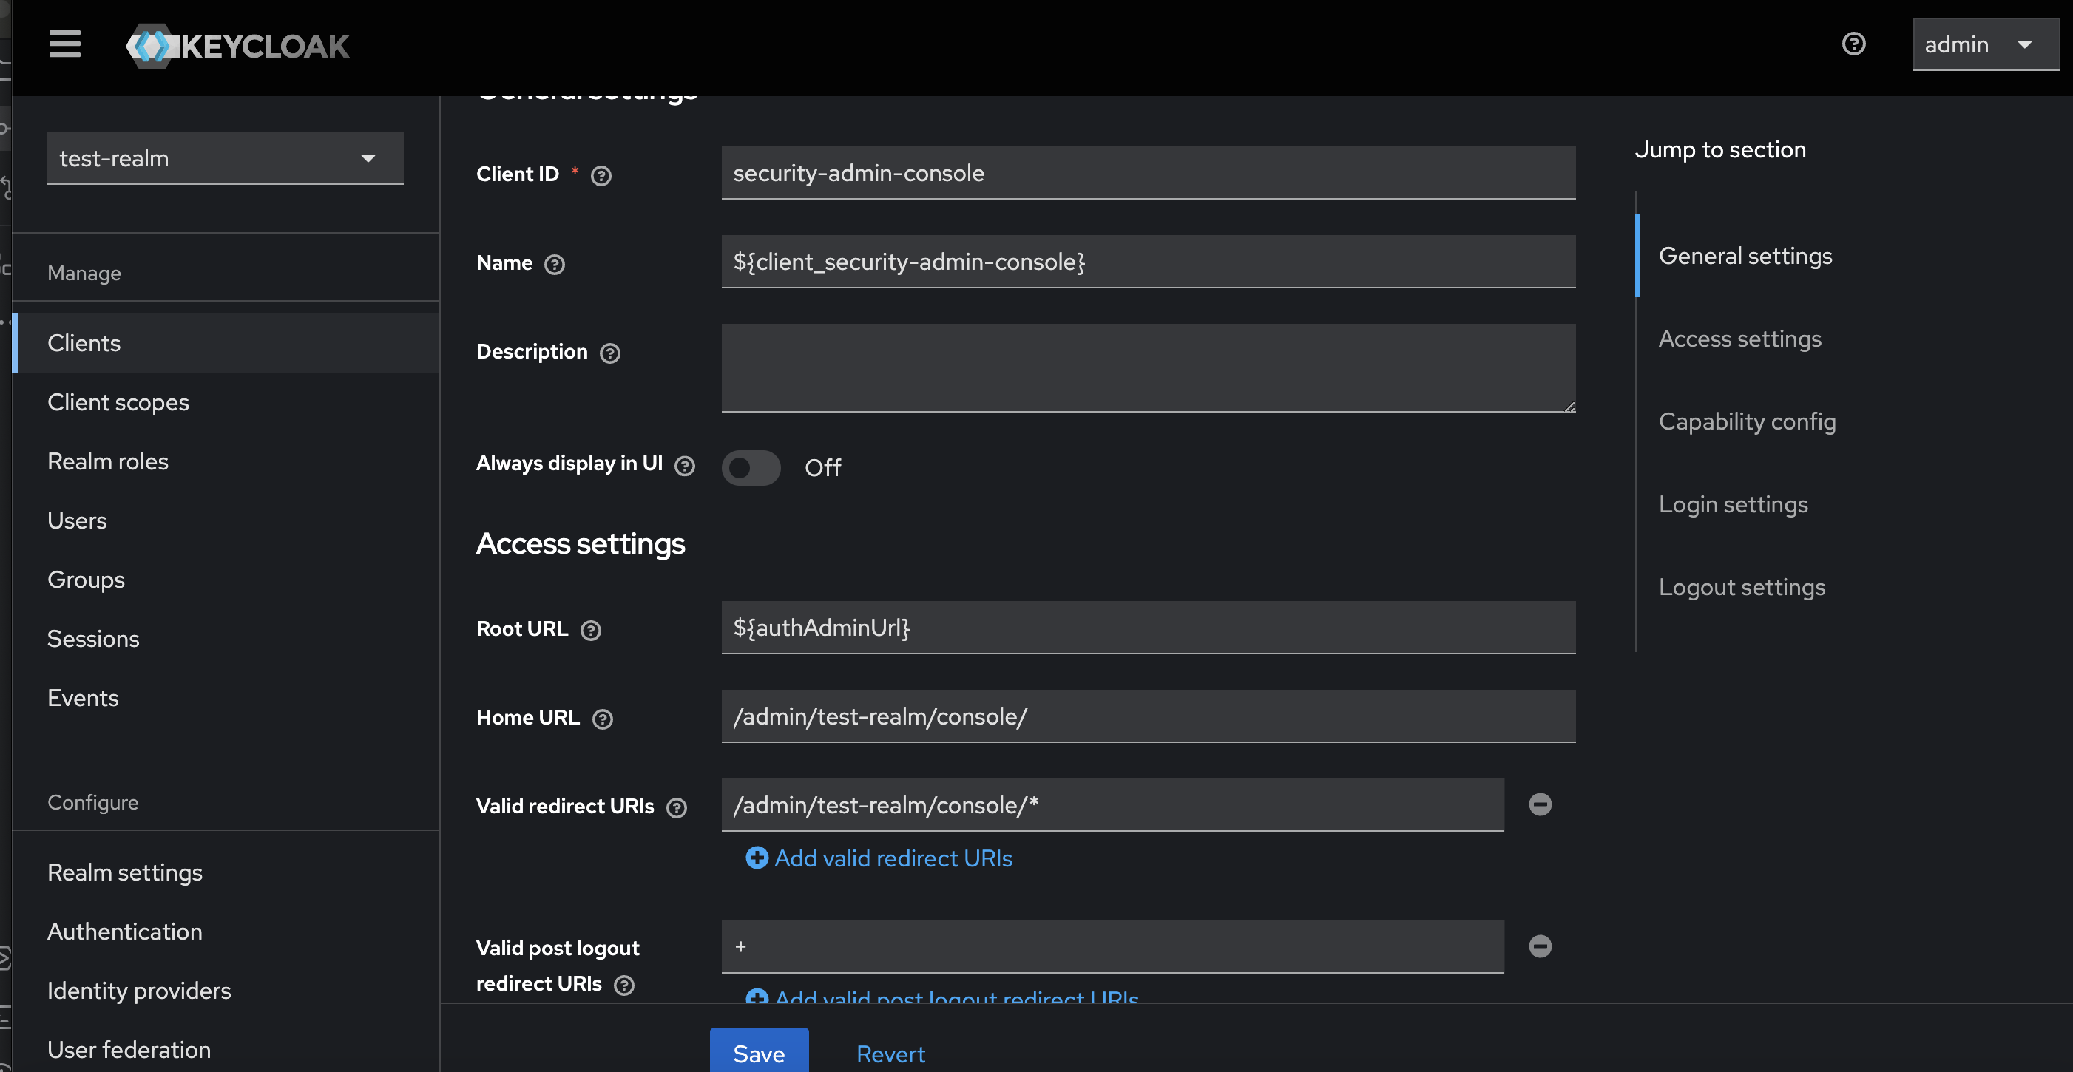Viewport: 2073px width, 1072px height.
Task: Click the help icon beside Root URL
Action: click(x=592, y=631)
